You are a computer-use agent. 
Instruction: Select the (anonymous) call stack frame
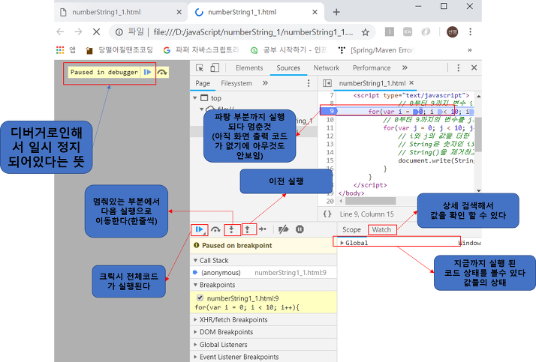point(263,273)
